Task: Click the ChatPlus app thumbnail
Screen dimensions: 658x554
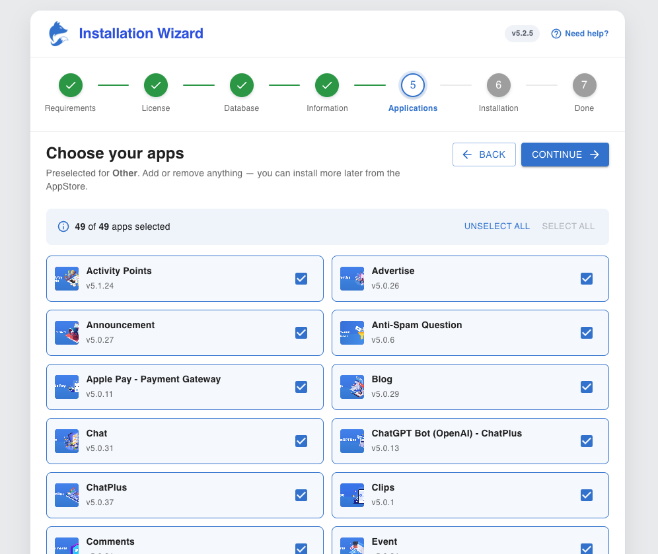Action: (67, 495)
